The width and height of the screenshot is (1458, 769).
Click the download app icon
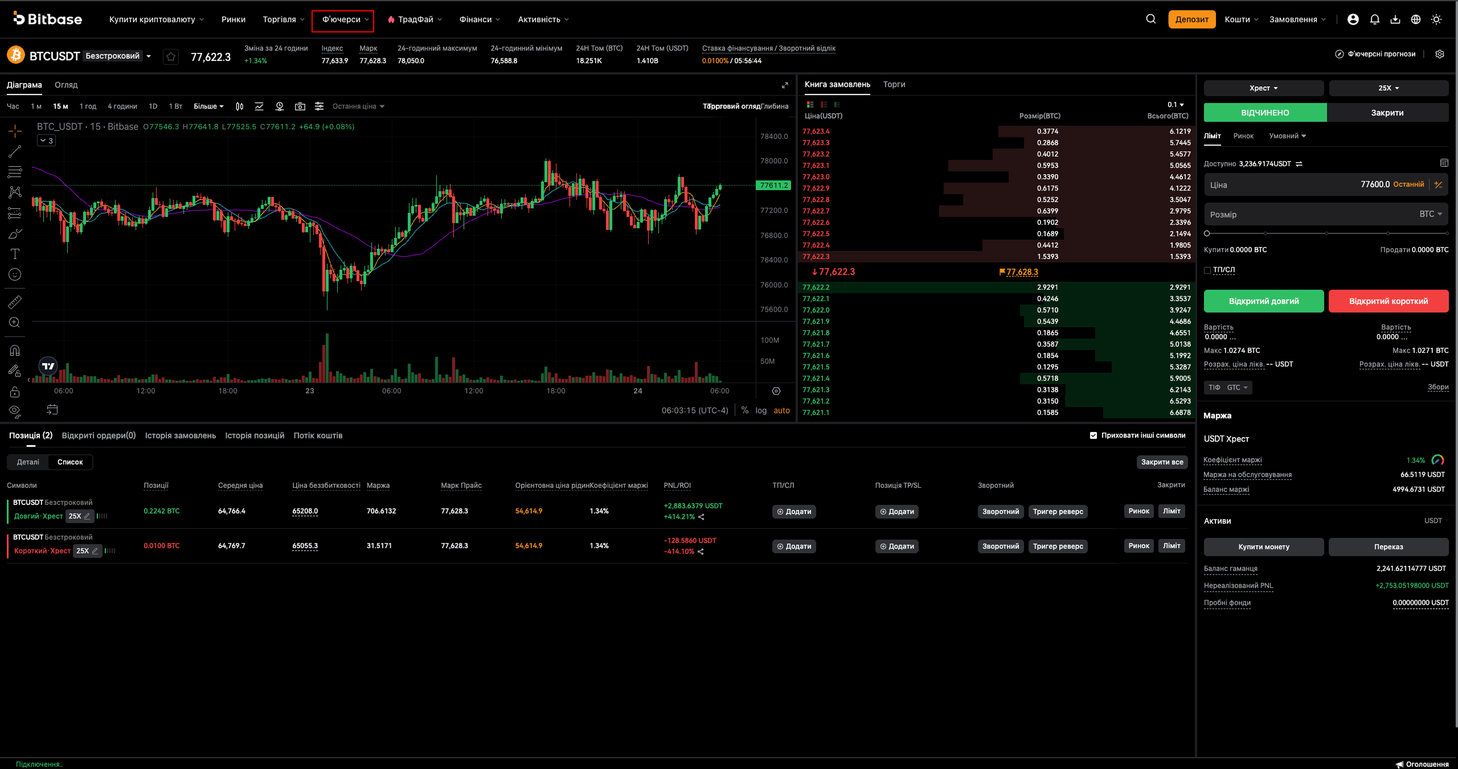coord(1395,19)
